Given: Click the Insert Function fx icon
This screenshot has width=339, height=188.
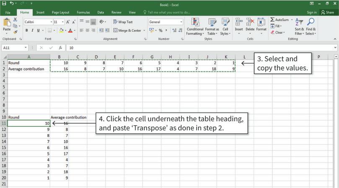Looking at the screenshot, I should (x=60, y=48).
